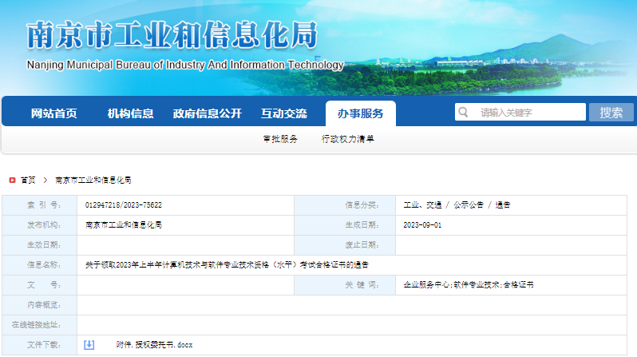Open the 审批服务 submenu link
The image size is (637, 357).
click(x=280, y=139)
